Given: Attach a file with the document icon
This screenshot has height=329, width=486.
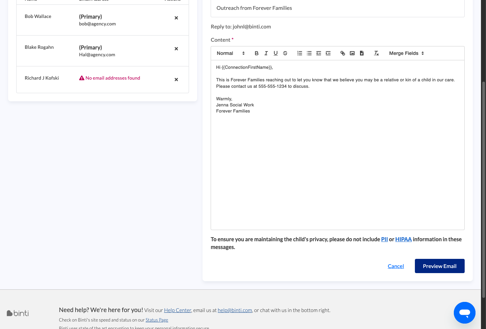Looking at the screenshot, I should (x=362, y=53).
